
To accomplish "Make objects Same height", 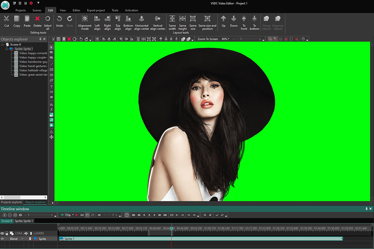I will (x=182, y=23).
